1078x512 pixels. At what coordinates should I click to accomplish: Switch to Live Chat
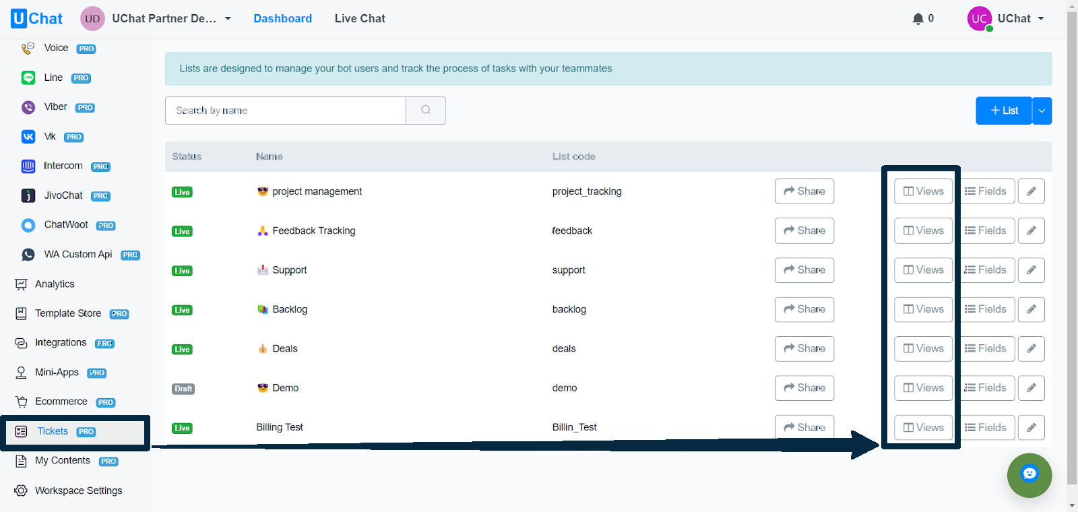tap(360, 18)
